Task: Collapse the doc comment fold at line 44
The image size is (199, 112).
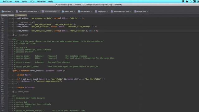Action: 8,39
